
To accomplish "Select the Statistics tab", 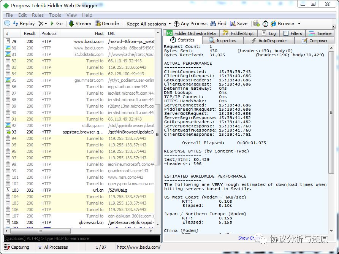I will 182,40.
